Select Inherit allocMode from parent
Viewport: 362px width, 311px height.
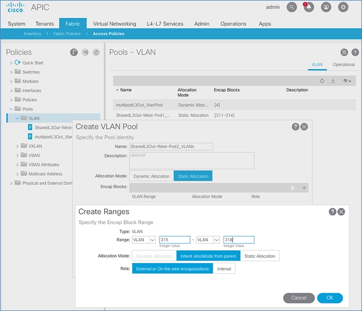(208, 256)
